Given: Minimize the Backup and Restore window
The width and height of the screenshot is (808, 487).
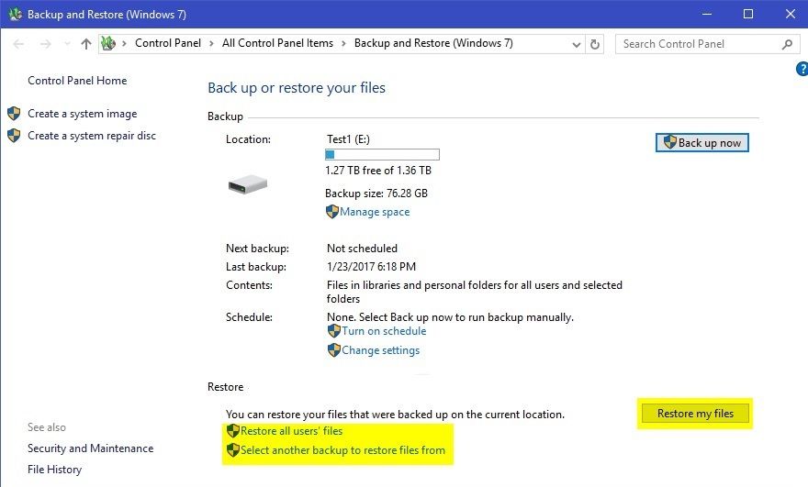Looking at the screenshot, I should point(706,14).
